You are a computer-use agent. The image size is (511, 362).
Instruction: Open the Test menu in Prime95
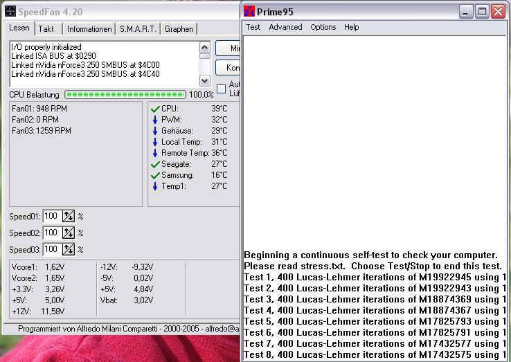tap(253, 27)
